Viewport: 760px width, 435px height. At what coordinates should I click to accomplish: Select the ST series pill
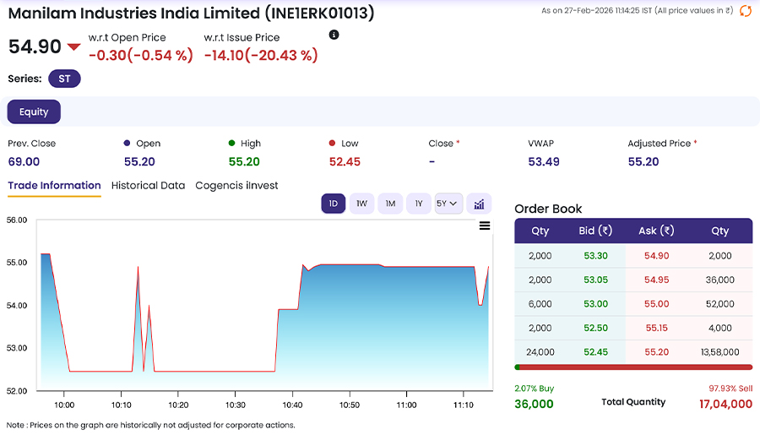tap(64, 79)
